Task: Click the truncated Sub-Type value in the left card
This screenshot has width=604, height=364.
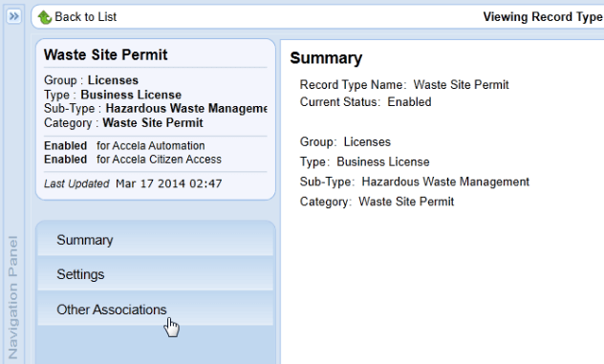Action: (x=186, y=109)
